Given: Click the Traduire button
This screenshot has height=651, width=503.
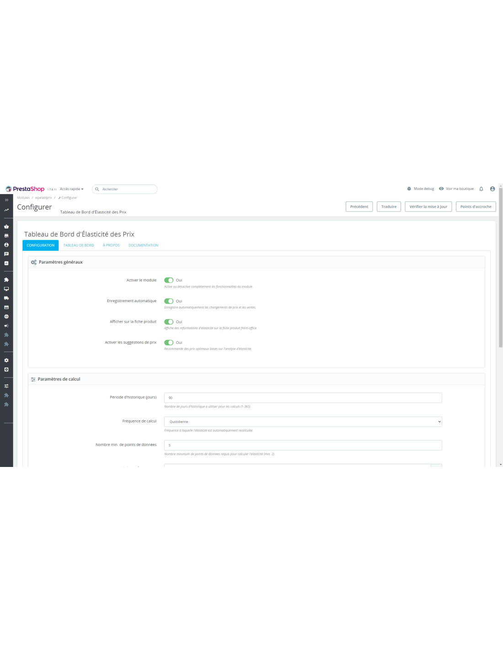Looking at the screenshot, I should point(389,206).
